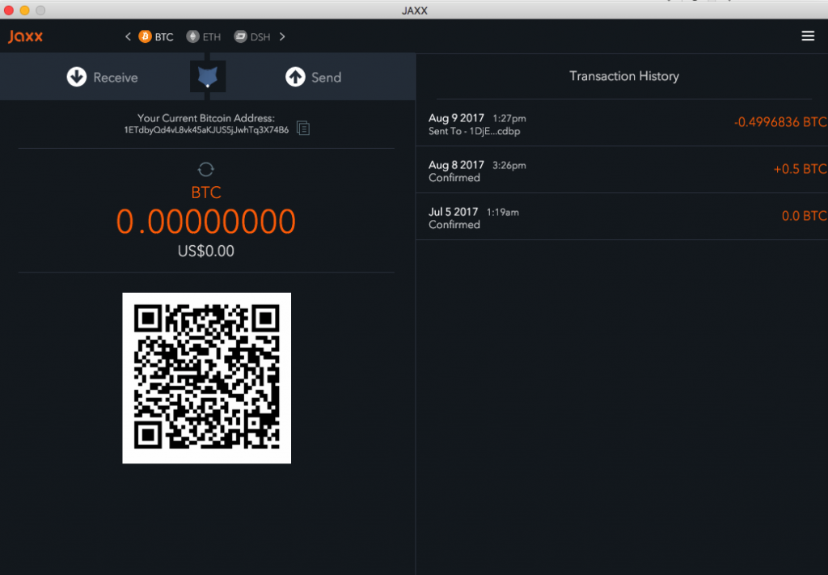Click the Send up-arrow icon
828x575 pixels.
[295, 77]
